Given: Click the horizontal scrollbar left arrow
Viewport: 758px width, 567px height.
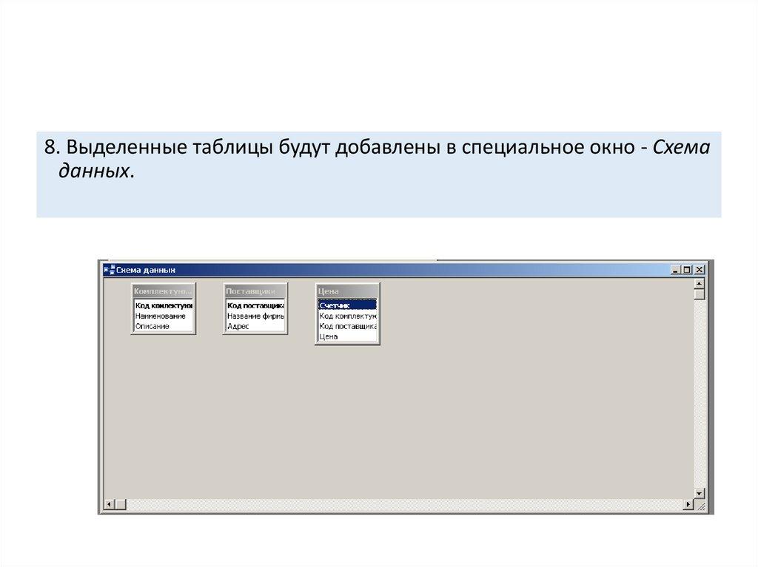Looking at the screenshot, I should pos(109,504).
